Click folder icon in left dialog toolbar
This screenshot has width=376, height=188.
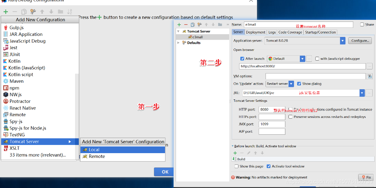point(60,12)
